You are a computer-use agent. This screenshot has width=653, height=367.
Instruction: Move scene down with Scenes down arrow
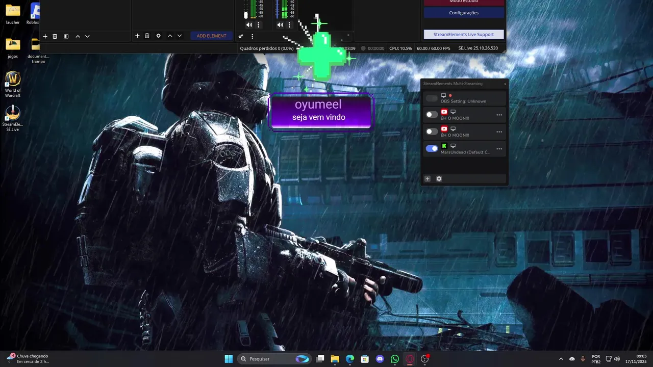tap(87, 36)
